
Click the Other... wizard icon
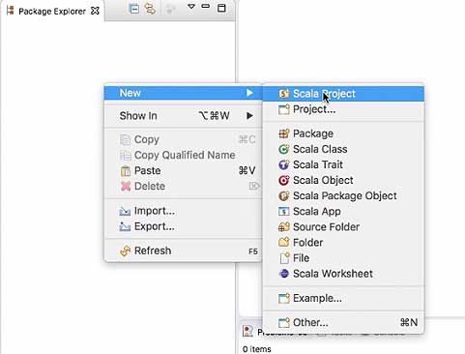pyautogui.click(x=284, y=322)
